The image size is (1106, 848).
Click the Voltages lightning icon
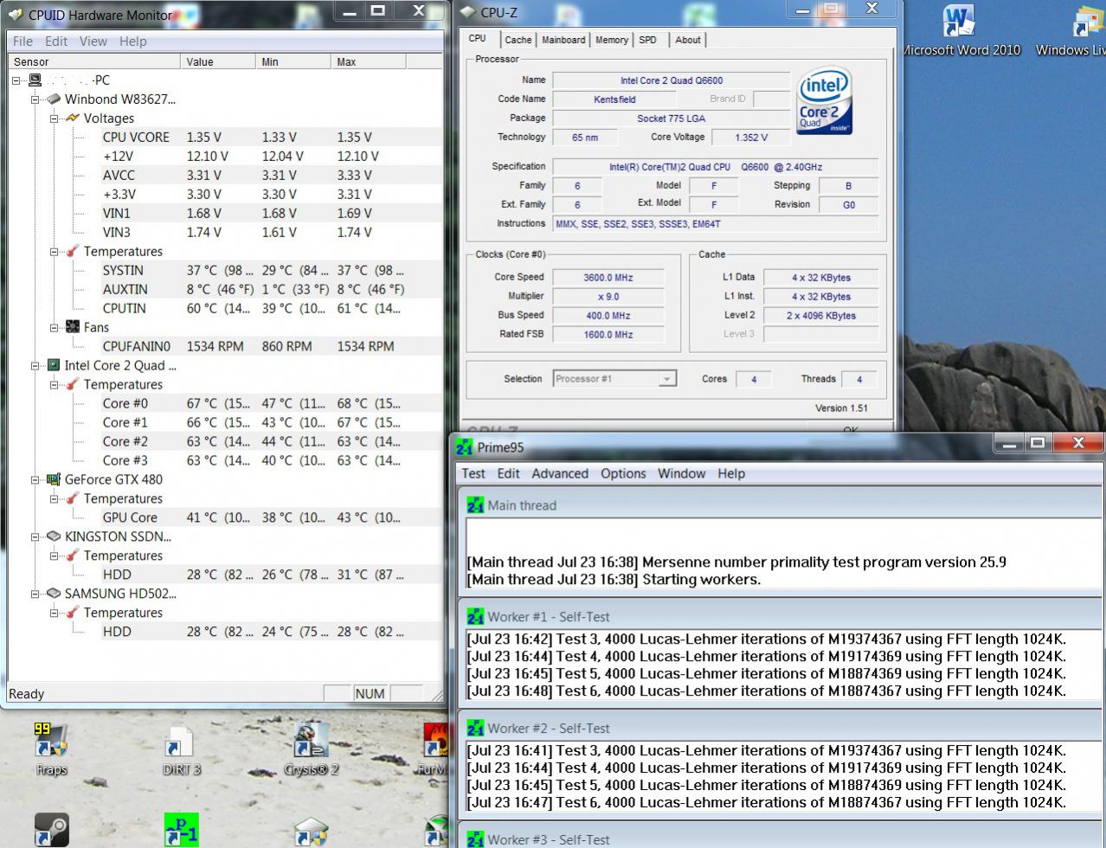73,119
